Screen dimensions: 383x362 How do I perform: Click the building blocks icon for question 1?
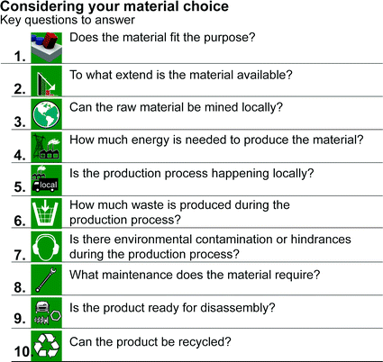(46, 48)
